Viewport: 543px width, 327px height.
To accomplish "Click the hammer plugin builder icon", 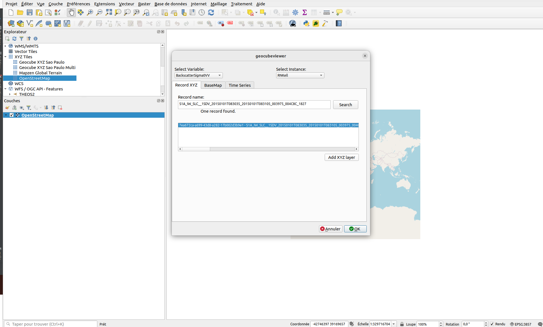I will point(325,23).
